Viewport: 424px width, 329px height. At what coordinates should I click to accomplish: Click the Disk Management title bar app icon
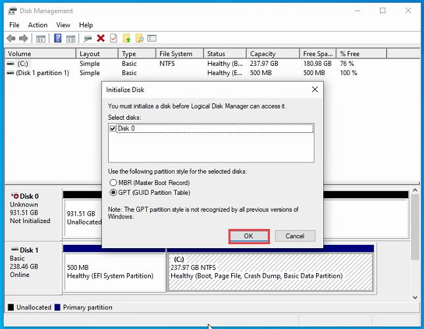(x=12, y=11)
